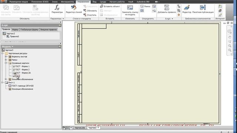Click Обновить in Стили и стандарты
Screen dimensions: 237x133
click(90, 11)
